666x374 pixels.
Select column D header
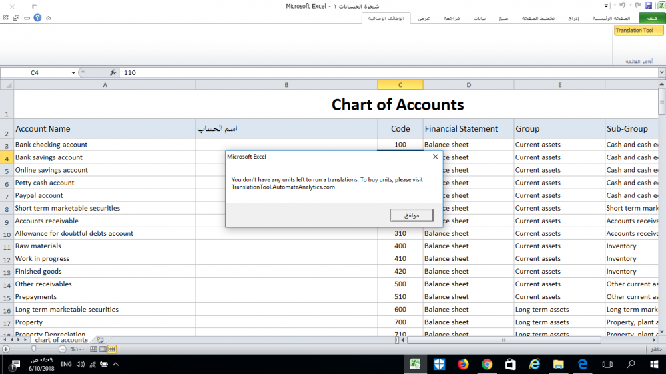pos(468,85)
